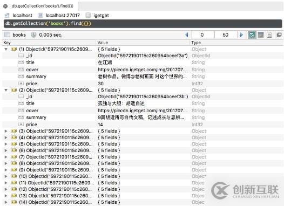Select ObjectId value ending bceef3b
284x206 pixels.
(143, 97)
